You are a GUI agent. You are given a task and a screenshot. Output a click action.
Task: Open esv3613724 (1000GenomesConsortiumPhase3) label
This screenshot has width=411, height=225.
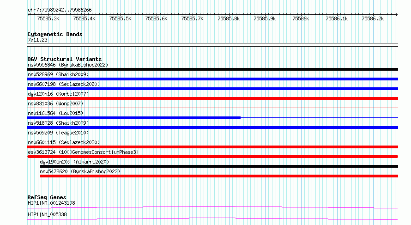[x=83, y=152]
